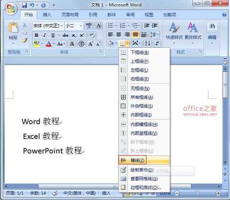Toggle italic formatting
Screen dimensions: 230x200
[x=44, y=35]
